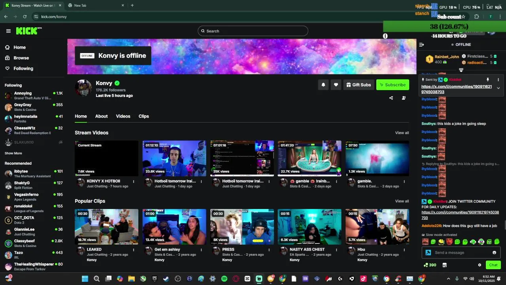This screenshot has height=285, width=506.
Task: Toggle notification bell for Konvy
Action: [x=323, y=85]
